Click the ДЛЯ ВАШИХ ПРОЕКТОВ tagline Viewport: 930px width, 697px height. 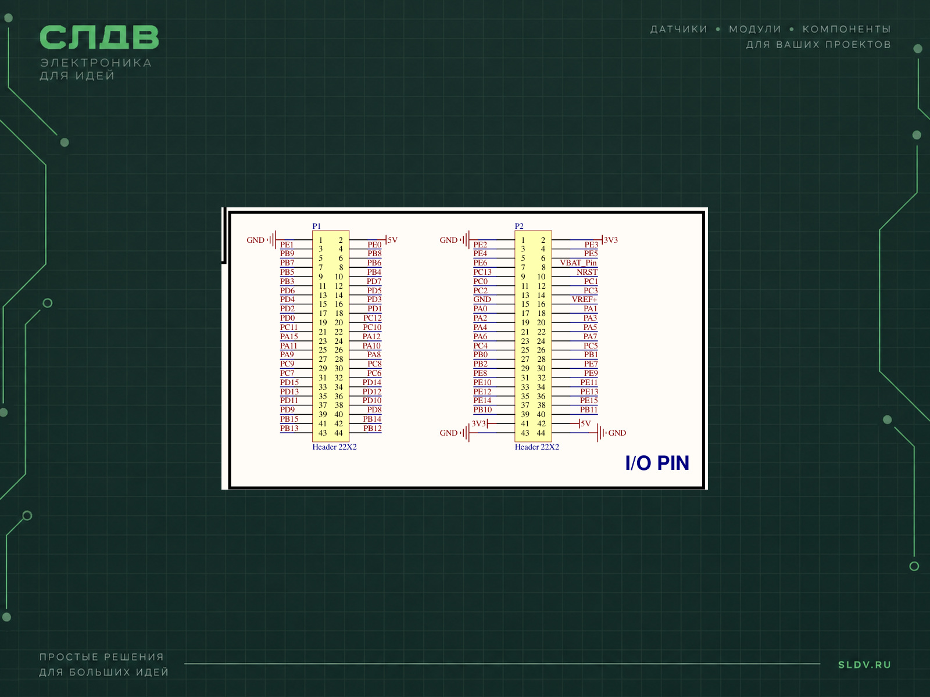coord(818,44)
